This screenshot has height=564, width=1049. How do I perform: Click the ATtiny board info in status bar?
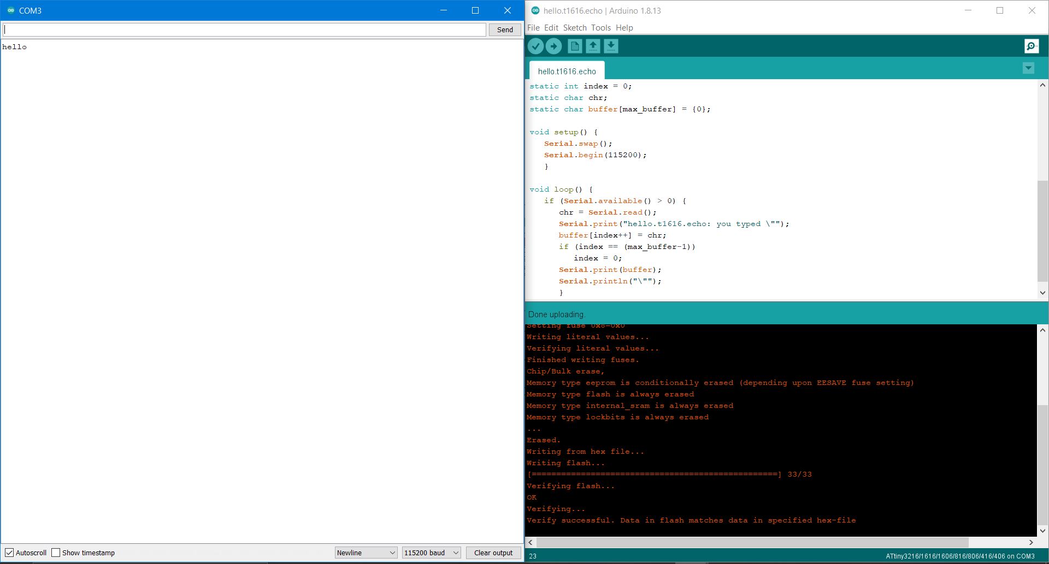[960, 556]
